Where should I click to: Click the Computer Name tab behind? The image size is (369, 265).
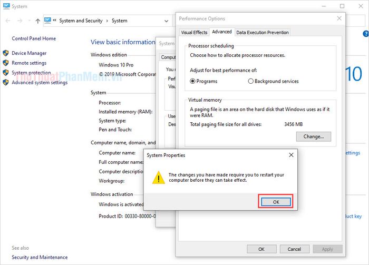coord(168,57)
